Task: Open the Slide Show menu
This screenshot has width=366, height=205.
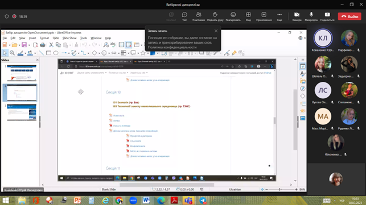Action: click(69, 38)
